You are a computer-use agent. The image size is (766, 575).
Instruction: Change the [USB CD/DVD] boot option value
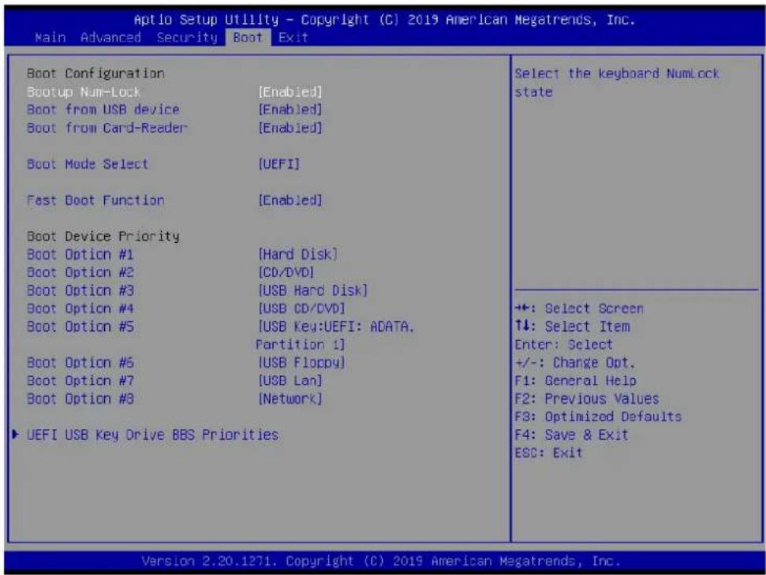click(301, 308)
